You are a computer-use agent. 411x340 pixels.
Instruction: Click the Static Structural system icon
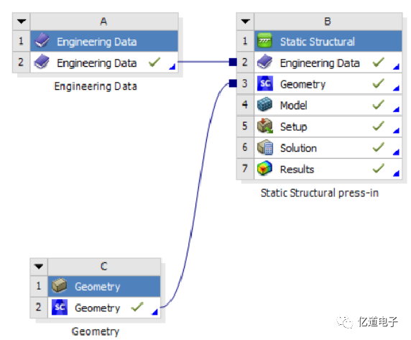coord(264,41)
